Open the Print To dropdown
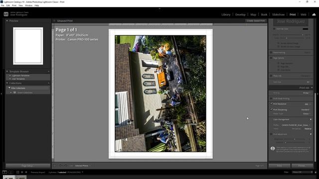Image resolution: width=319 pixels, height=179 pixels. click(x=307, y=93)
